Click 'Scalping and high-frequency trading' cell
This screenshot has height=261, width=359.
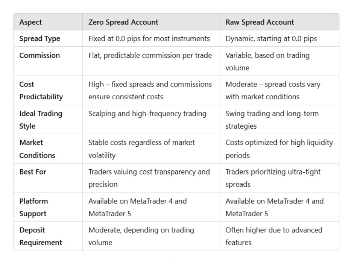(147, 114)
